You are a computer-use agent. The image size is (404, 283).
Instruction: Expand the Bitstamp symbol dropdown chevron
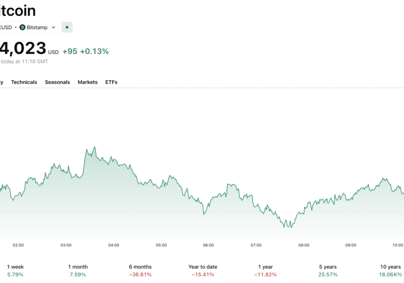53,27
